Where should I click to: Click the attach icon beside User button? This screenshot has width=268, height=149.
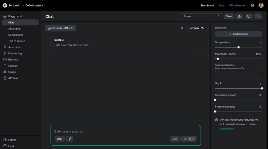(69, 139)
